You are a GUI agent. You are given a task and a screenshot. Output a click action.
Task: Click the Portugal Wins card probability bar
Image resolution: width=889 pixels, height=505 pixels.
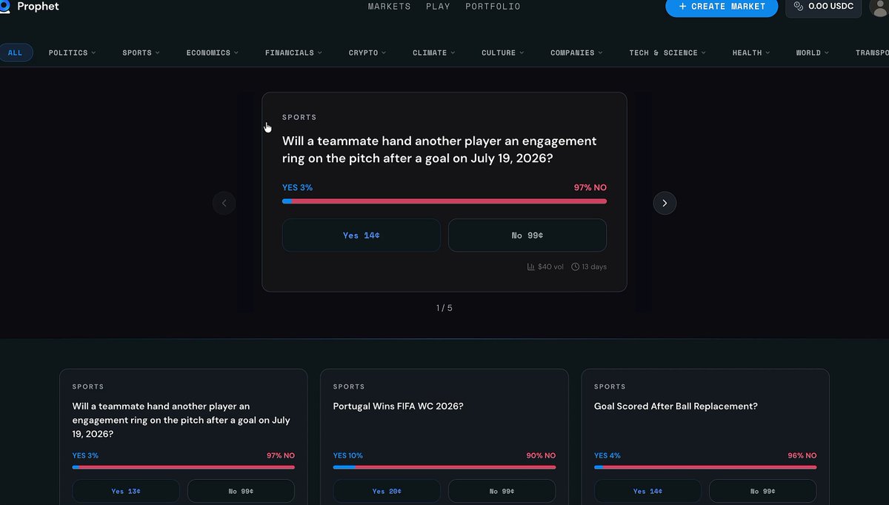(x=444, y=467)
